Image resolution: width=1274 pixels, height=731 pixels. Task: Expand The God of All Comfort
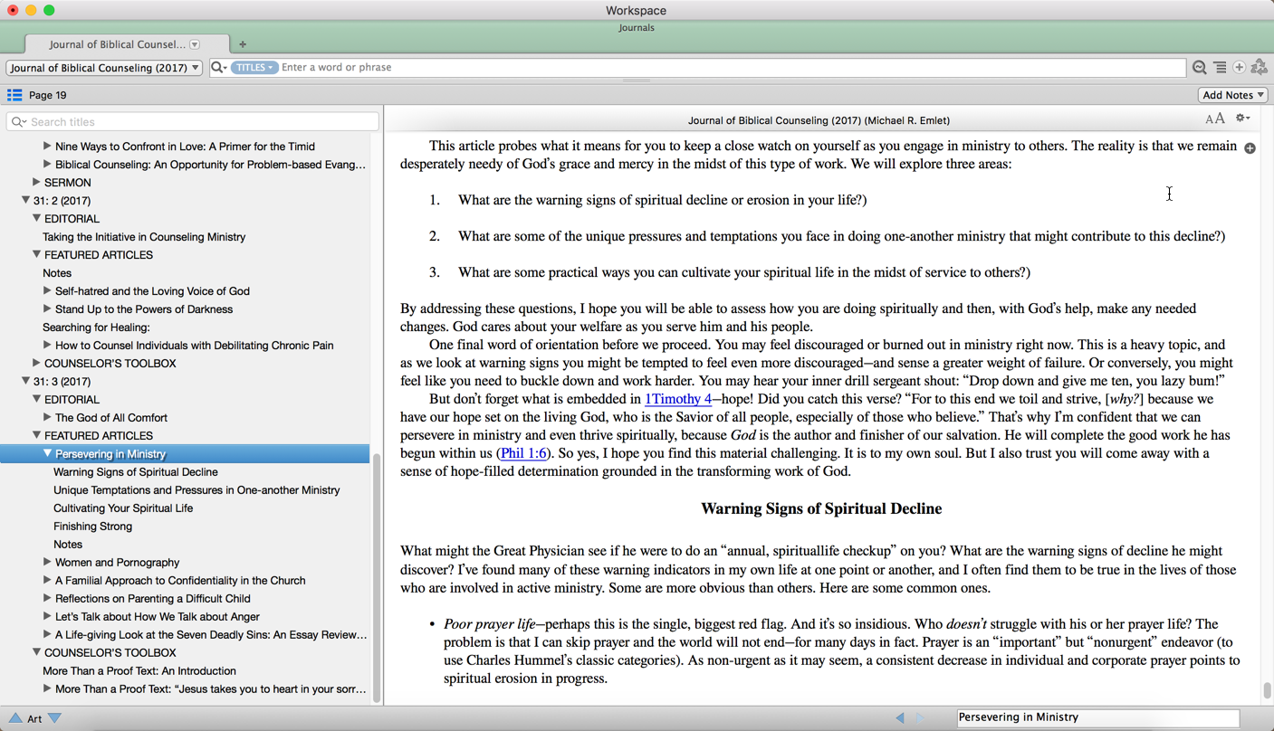tap(47, 418)
